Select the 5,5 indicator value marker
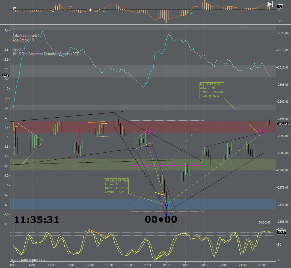 pyautogui.click(x=280, y=6)
